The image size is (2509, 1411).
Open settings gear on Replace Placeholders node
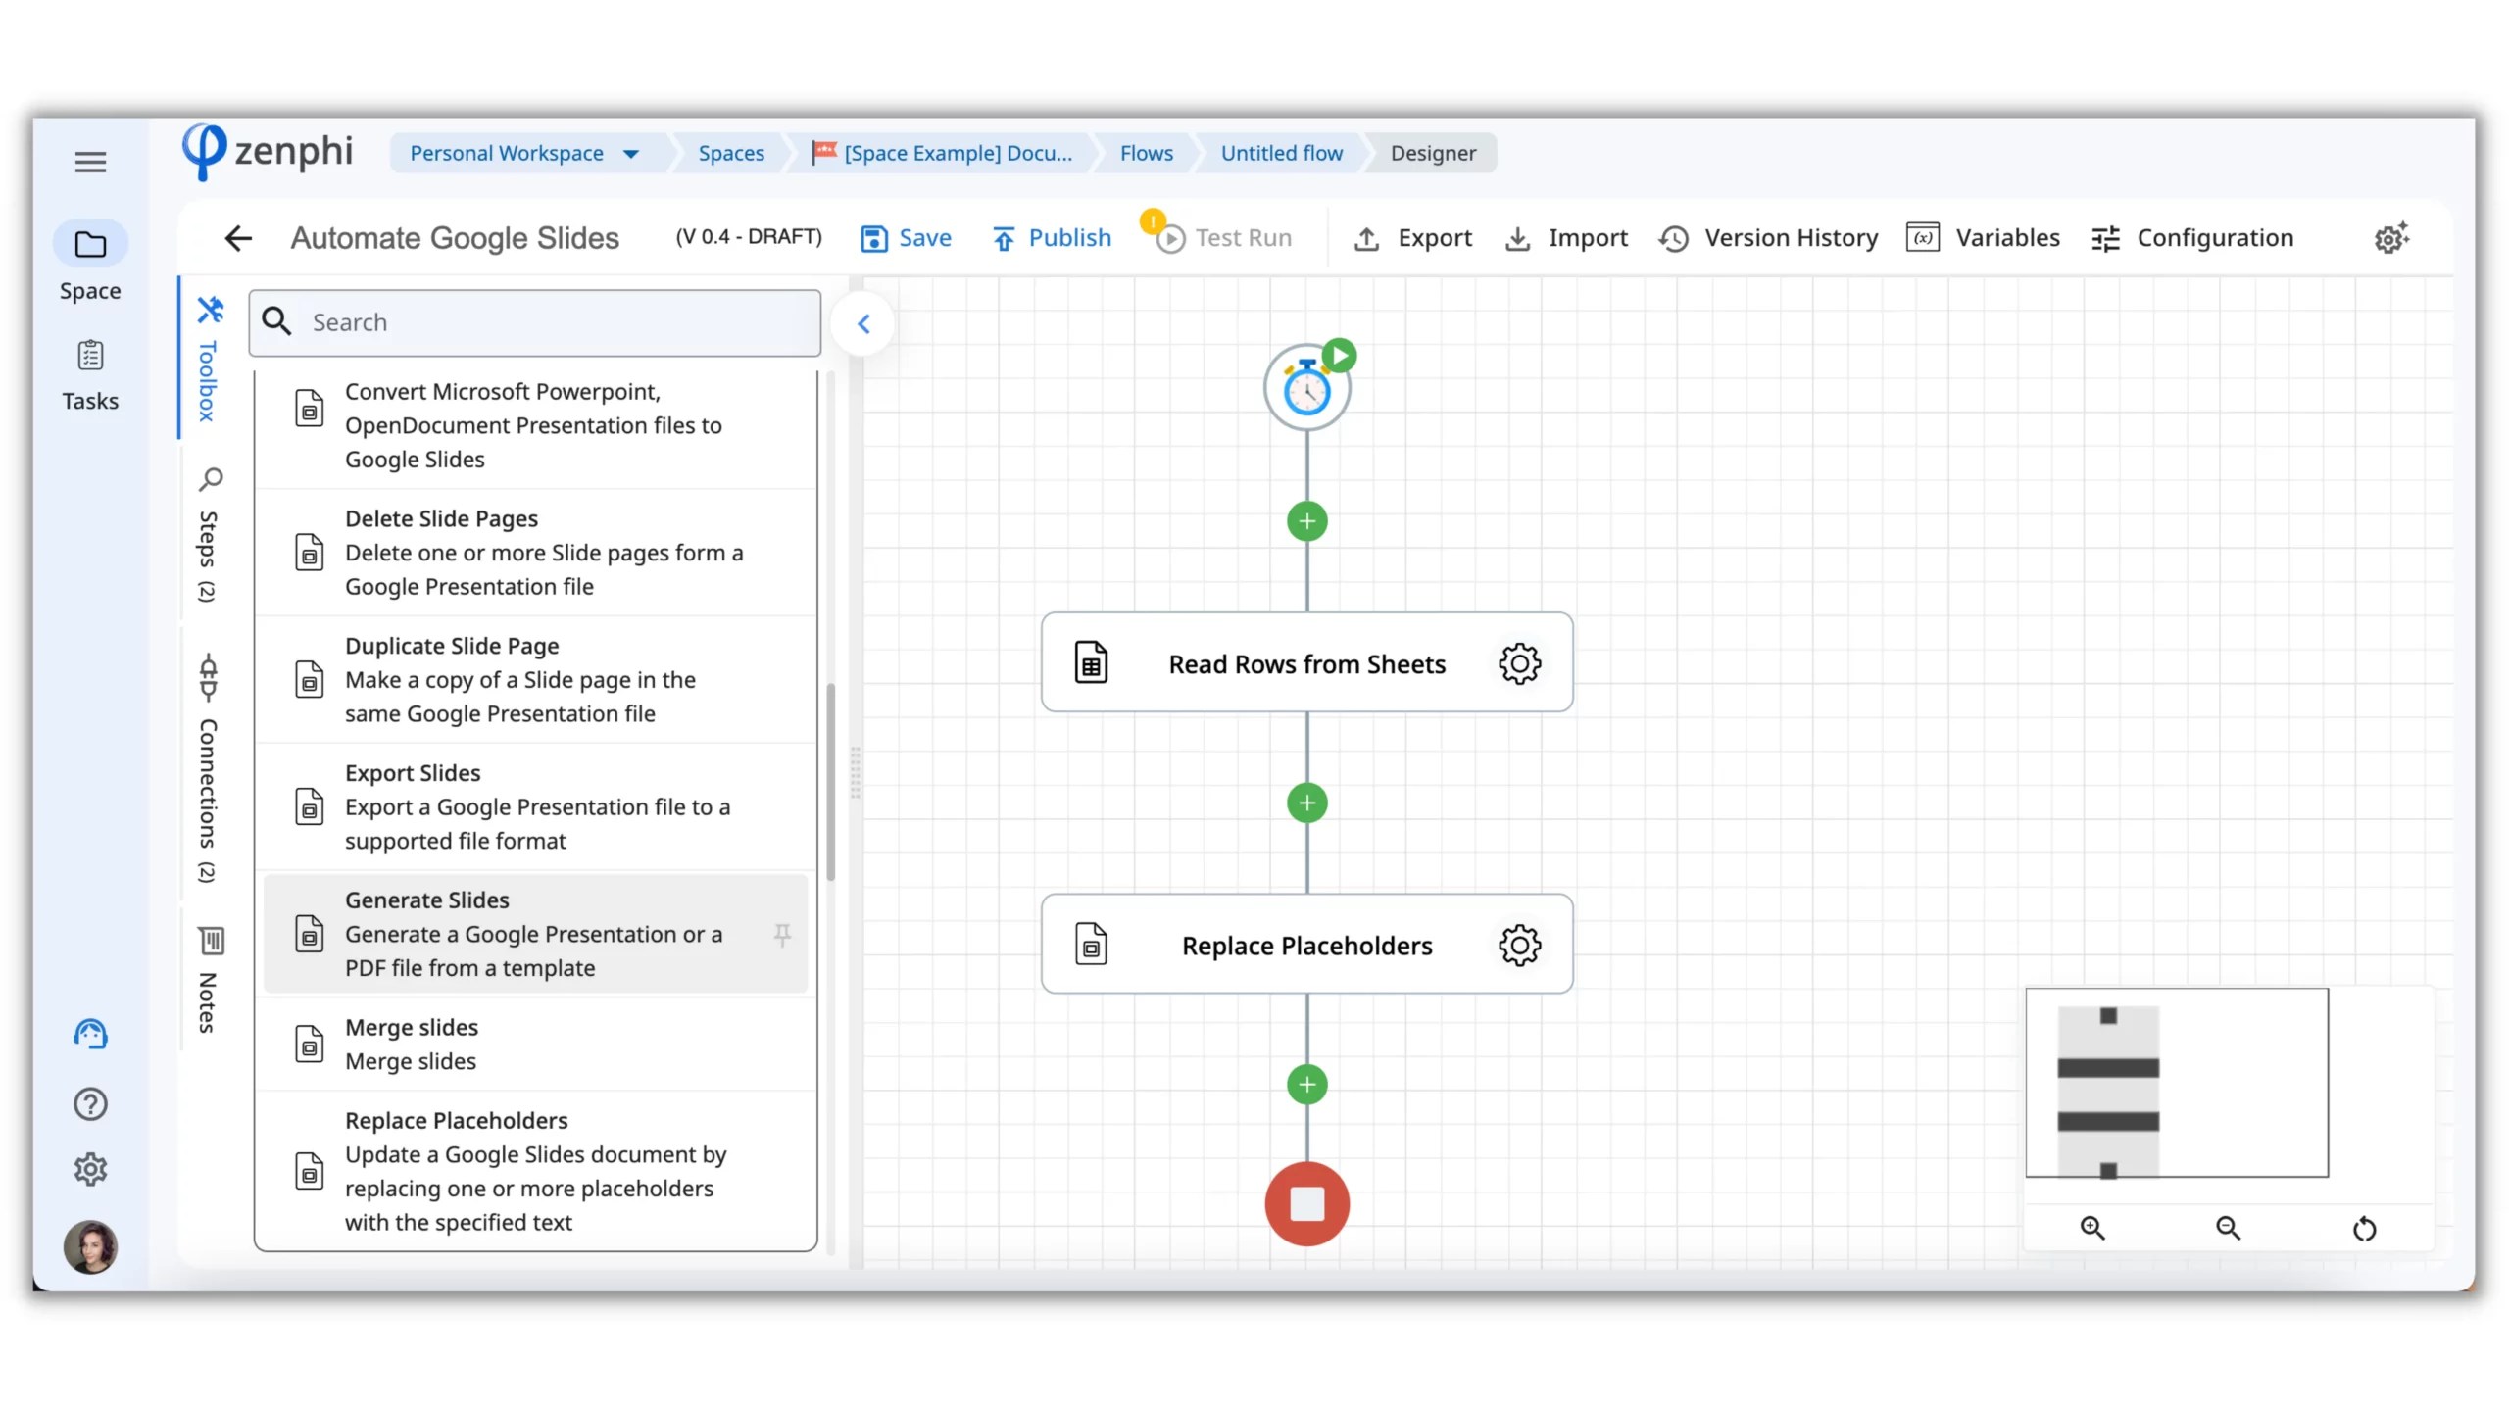(1518, 945)
